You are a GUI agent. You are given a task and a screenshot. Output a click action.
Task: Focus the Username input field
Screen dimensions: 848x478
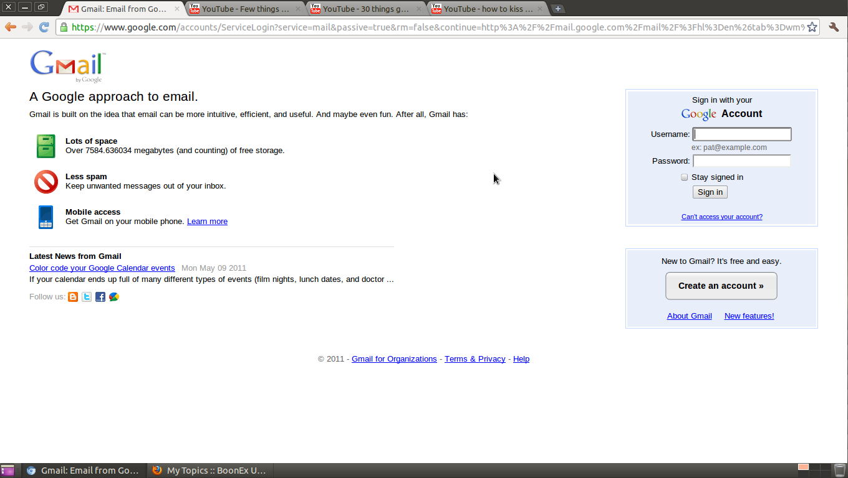coord(742,134)
